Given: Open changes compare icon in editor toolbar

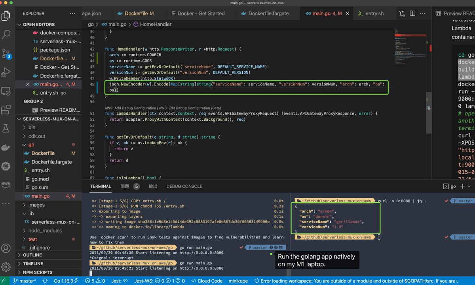Looking at the screenshot, I should click(x=402, y=13).
